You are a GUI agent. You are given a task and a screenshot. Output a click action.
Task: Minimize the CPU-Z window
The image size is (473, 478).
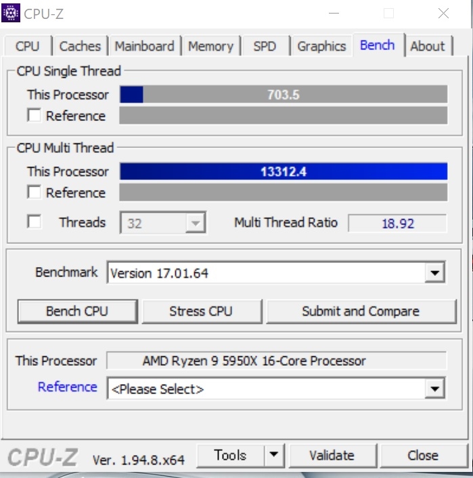pos(334,13)
